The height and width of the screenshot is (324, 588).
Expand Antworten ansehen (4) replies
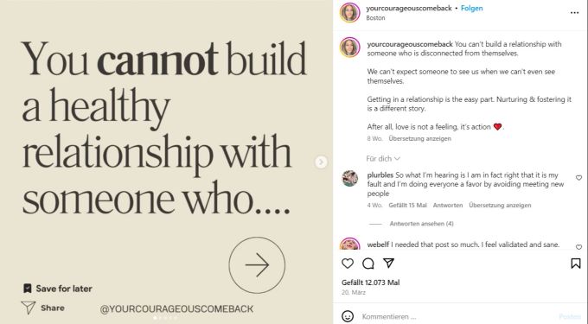pyautogui.click(x=421, y=224)
